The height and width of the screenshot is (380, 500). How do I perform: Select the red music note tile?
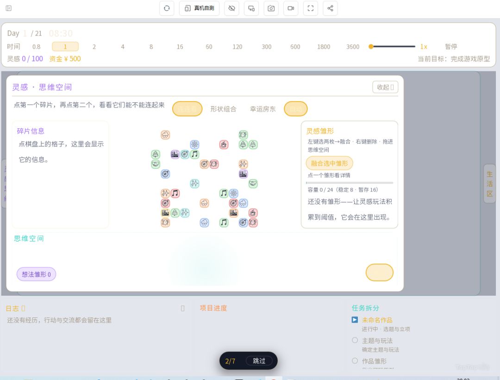tap(175, 193)
